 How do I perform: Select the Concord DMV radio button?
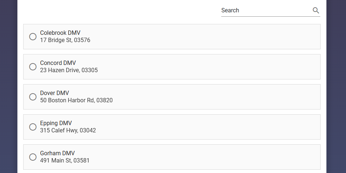pos(33,67)
